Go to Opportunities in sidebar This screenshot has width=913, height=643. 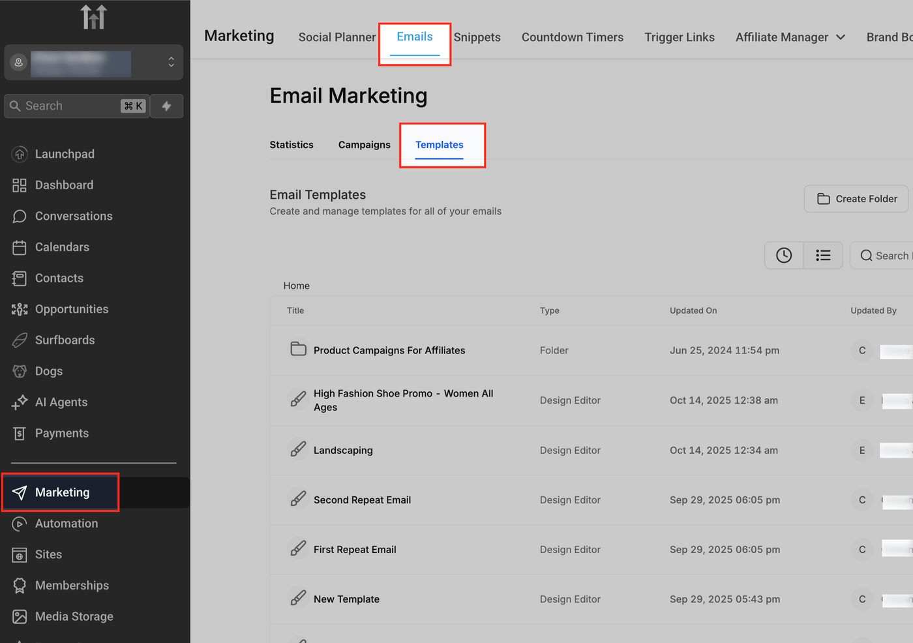point(71,309)
